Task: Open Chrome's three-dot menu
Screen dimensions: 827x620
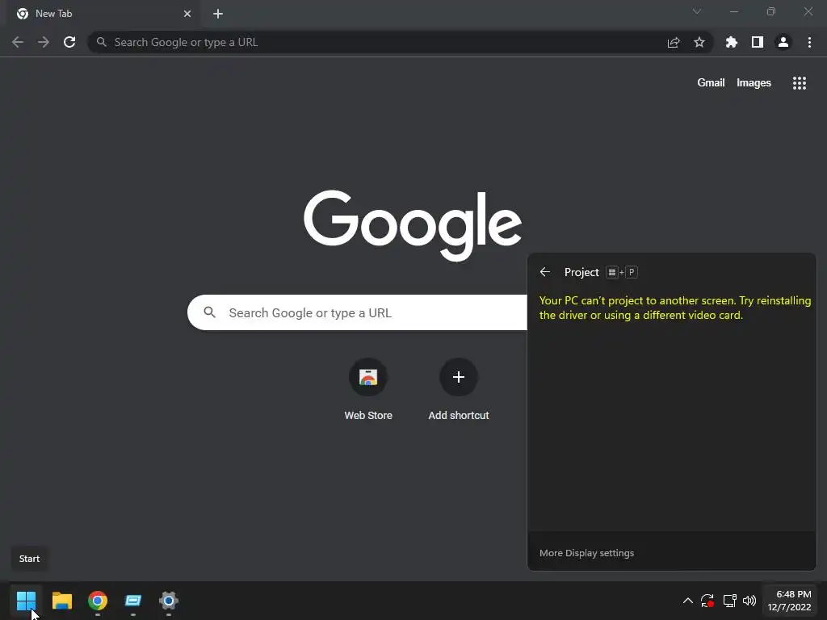Action: (x=809, y=42)
